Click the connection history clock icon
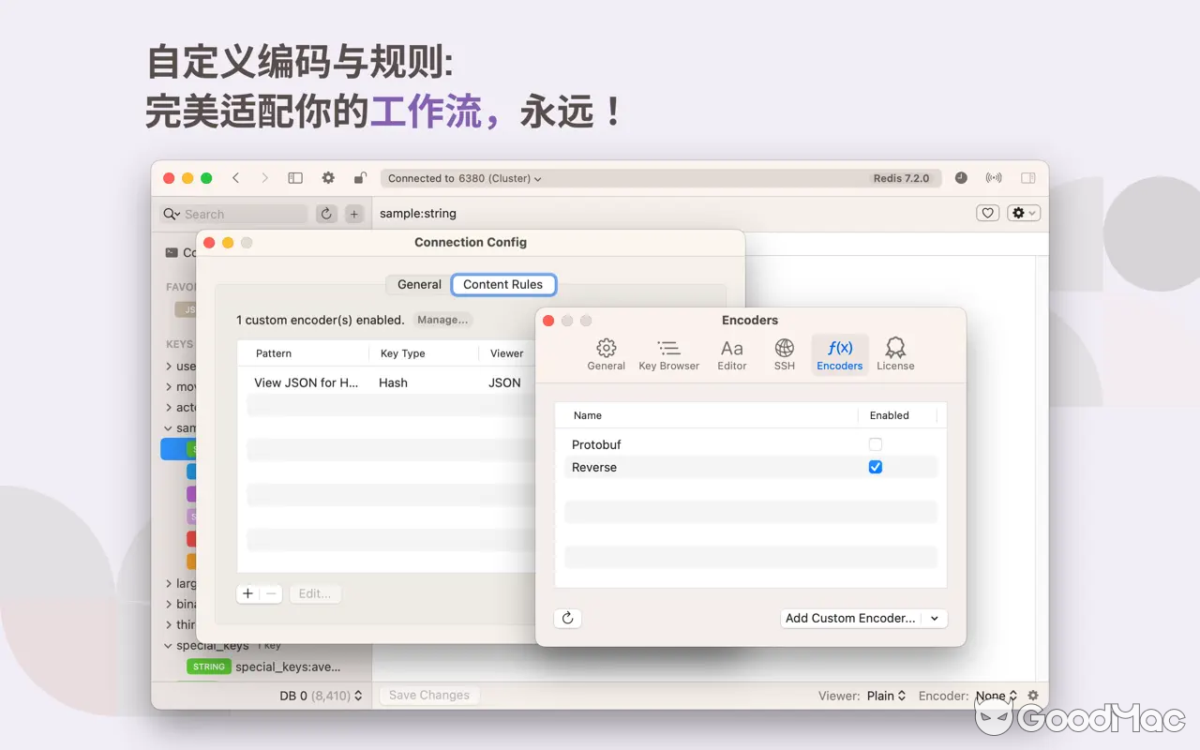Viewport: 1200px width, 750px height. [960, 177]
